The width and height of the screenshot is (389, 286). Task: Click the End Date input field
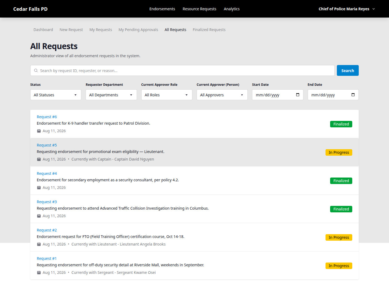(333, 95)
